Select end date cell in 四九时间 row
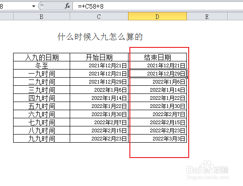 pos(157,98)
